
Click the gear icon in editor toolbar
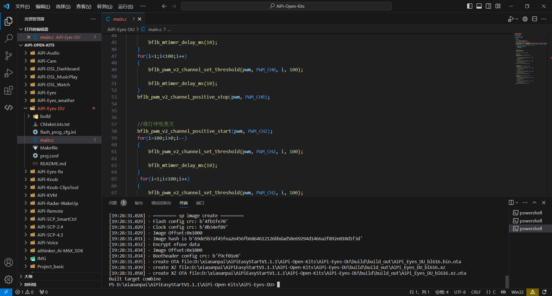pyautogui.click(x=525, y=19)
